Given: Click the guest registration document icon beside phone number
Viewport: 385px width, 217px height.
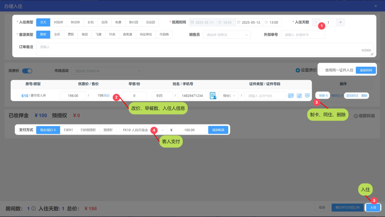Looking at the screenshot, I should pos(213,96).
